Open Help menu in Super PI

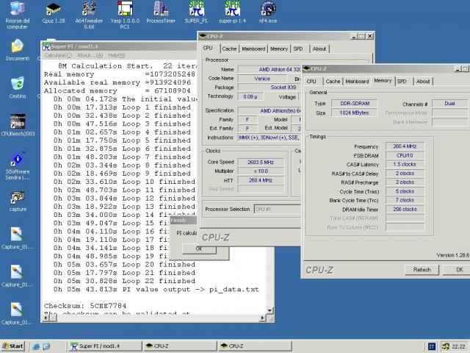pos(116,55)
